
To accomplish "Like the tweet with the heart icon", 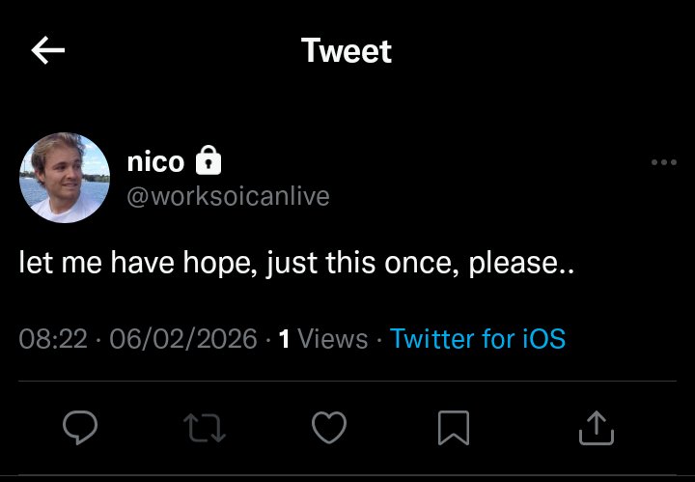I will point(329,427).
